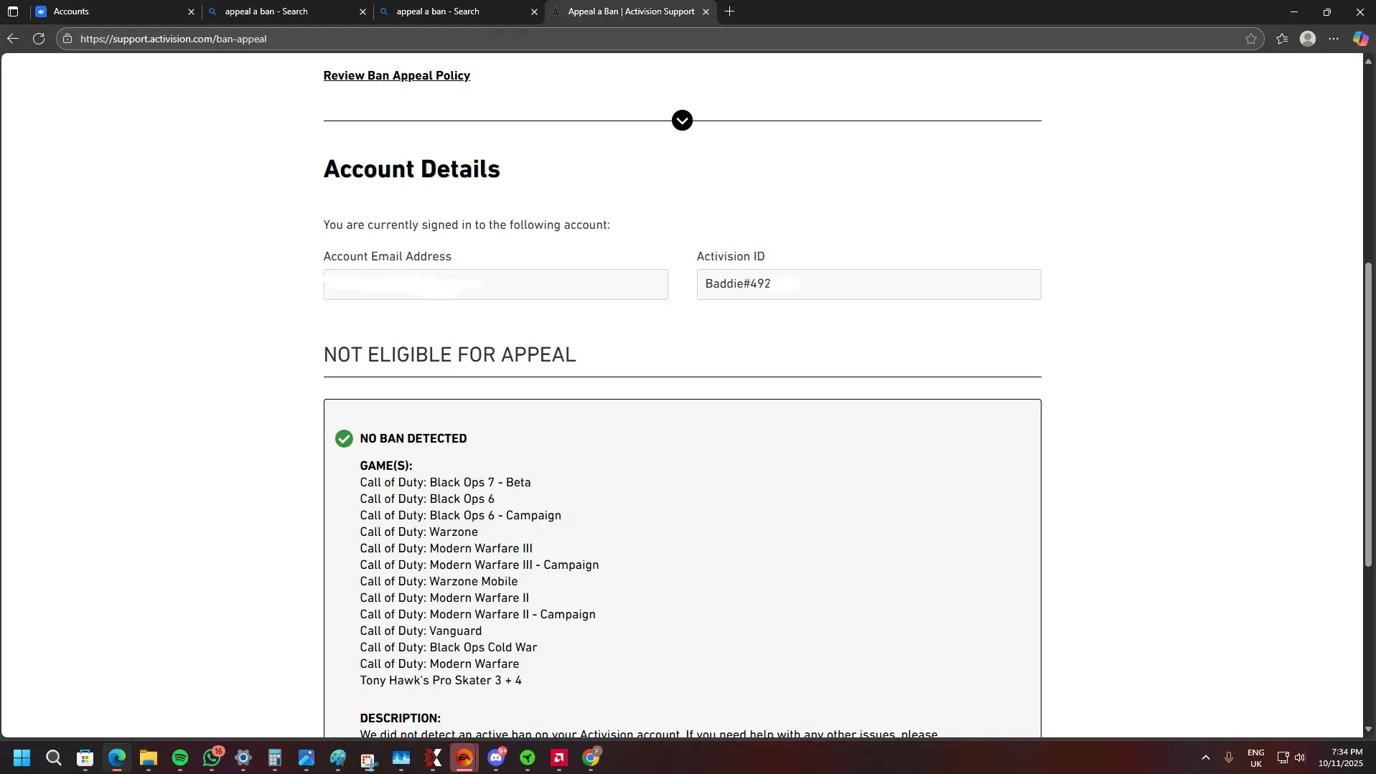The width and height of the screenshot is (1376, 774).
Task: Switch to first 'appeal a ban - Search' tab
Action: [287, 11]
